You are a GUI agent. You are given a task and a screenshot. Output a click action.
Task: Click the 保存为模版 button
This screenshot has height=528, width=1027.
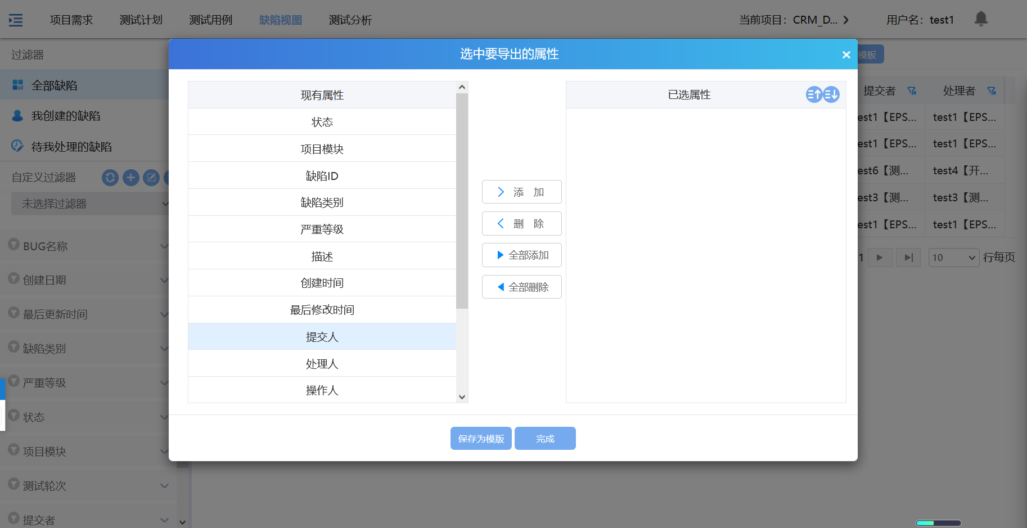point(481,439)
